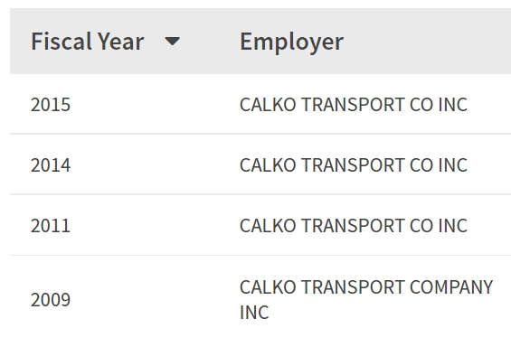The height and width of the screenshot is (347, 511).
Task: Click the word Year in the header
Action: tap(121, 42)
